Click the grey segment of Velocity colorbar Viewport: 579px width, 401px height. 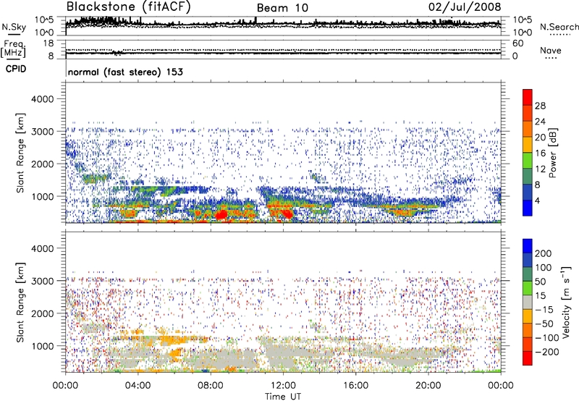pos(528,302)
